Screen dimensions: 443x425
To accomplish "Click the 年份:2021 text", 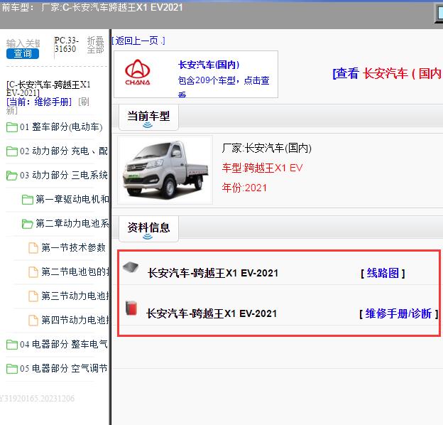I will coord(244,188).
